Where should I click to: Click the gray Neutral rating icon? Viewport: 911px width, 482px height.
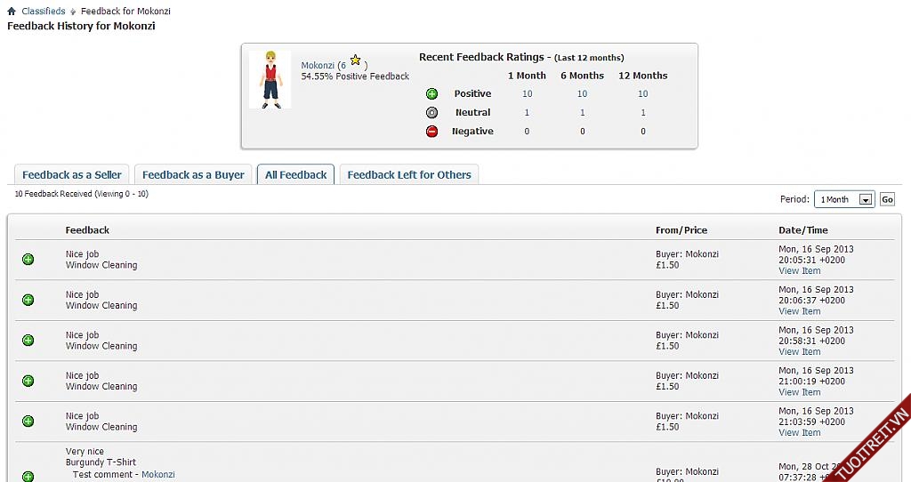tap(431, 113)
